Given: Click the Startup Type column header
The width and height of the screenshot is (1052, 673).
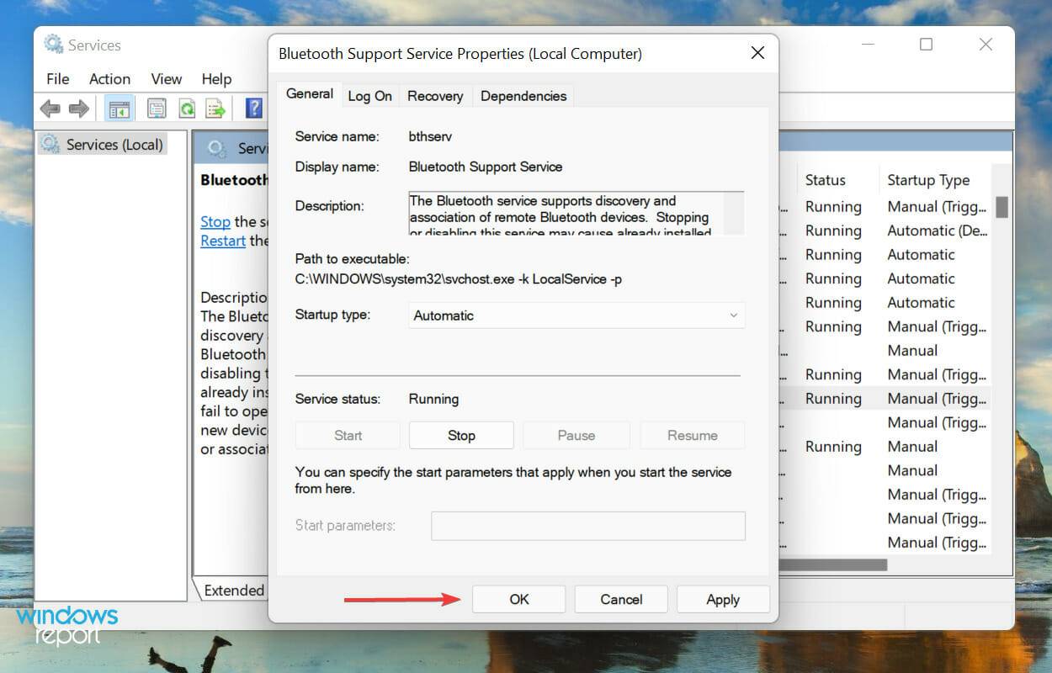Looking at the screenshot, I should tap(928, 180).
